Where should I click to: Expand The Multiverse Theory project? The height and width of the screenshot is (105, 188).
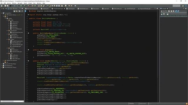click(x=1, y=67)
